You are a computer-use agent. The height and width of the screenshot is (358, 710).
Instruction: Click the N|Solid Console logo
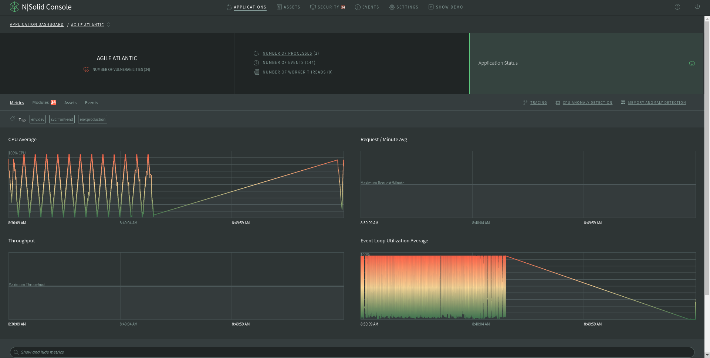click(41, 7)
